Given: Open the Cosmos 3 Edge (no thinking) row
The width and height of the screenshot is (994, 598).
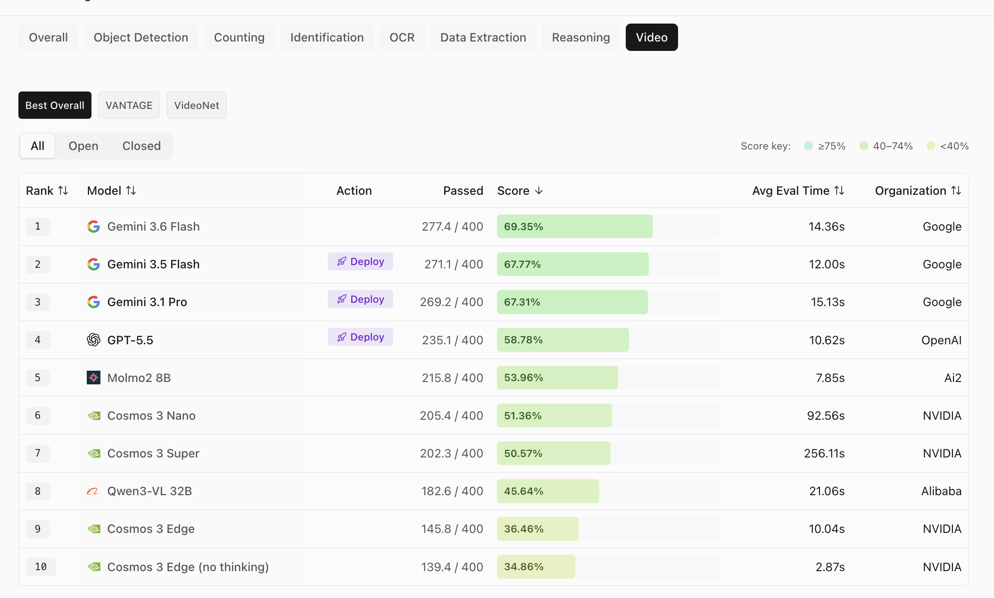Looking at the screenshot, I should (494, 566).
